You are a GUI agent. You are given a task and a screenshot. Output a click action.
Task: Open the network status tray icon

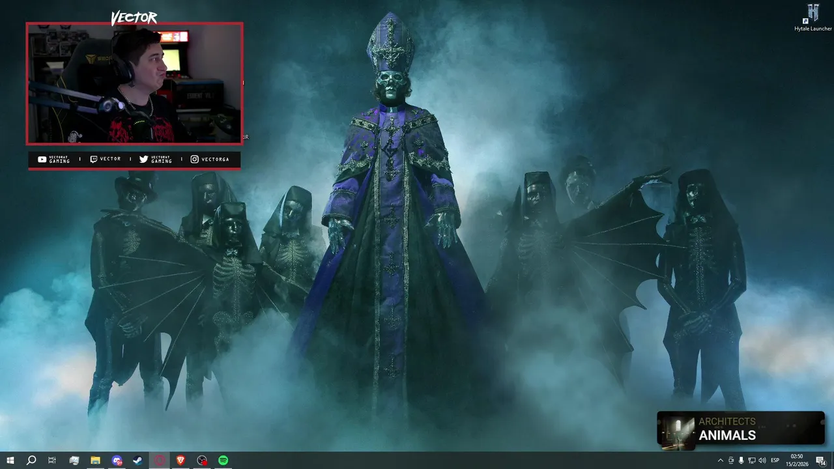point(751,461)
